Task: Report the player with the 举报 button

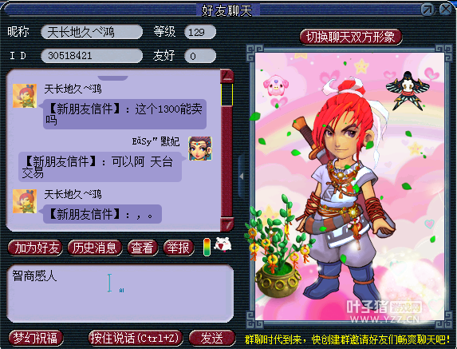Action: tap(179, 248)
